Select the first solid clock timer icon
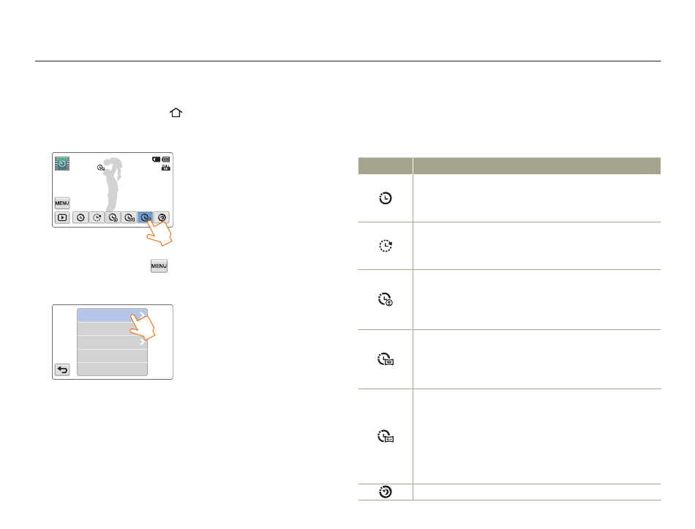Viewport: 695px width, 529px height. (x=80, y=218)
